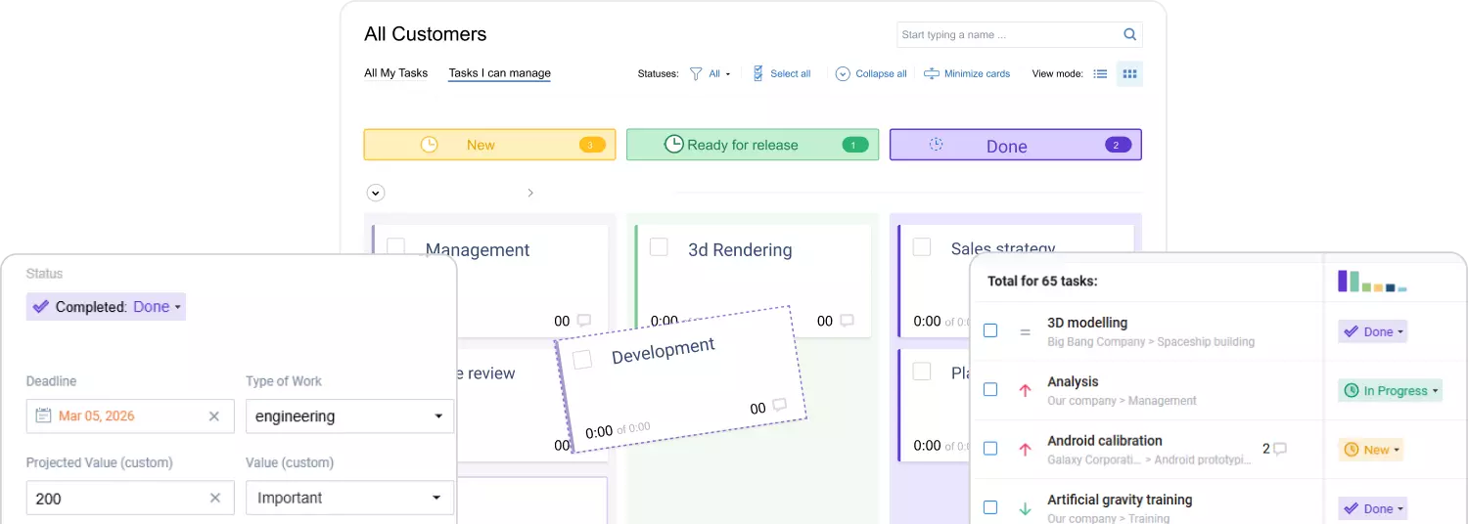Select the Artificial gravity training row checkbox

[990, 507]
